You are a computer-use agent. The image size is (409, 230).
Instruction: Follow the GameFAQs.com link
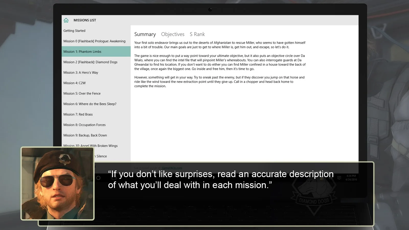tap(172, 168)
